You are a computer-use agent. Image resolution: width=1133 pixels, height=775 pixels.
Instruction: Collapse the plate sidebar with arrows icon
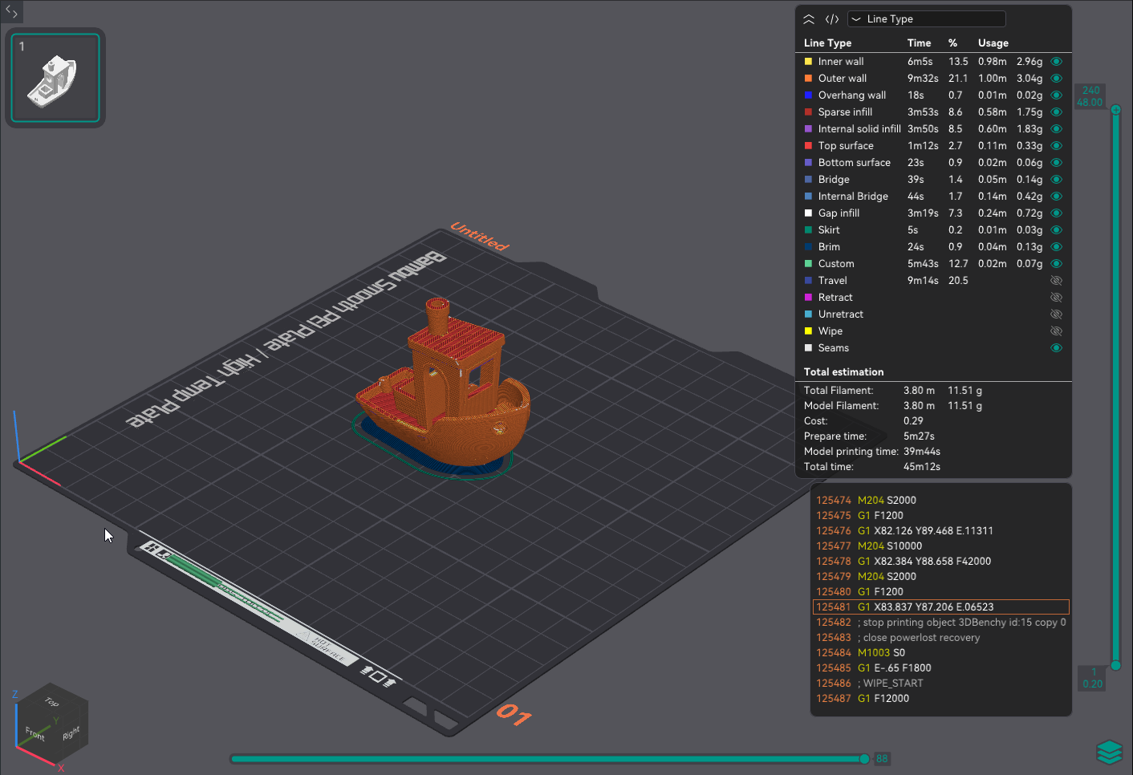[11, 11]
